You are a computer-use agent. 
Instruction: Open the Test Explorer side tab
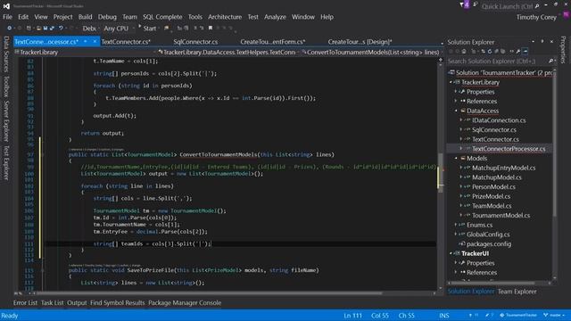point(6,162)
